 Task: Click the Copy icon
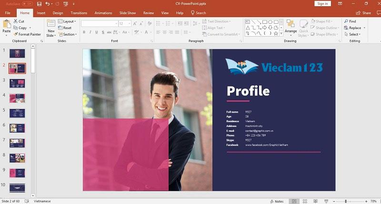coord(16,28)
